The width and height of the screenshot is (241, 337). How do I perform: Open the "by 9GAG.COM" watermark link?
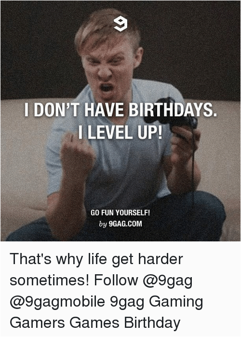[120, 224]
